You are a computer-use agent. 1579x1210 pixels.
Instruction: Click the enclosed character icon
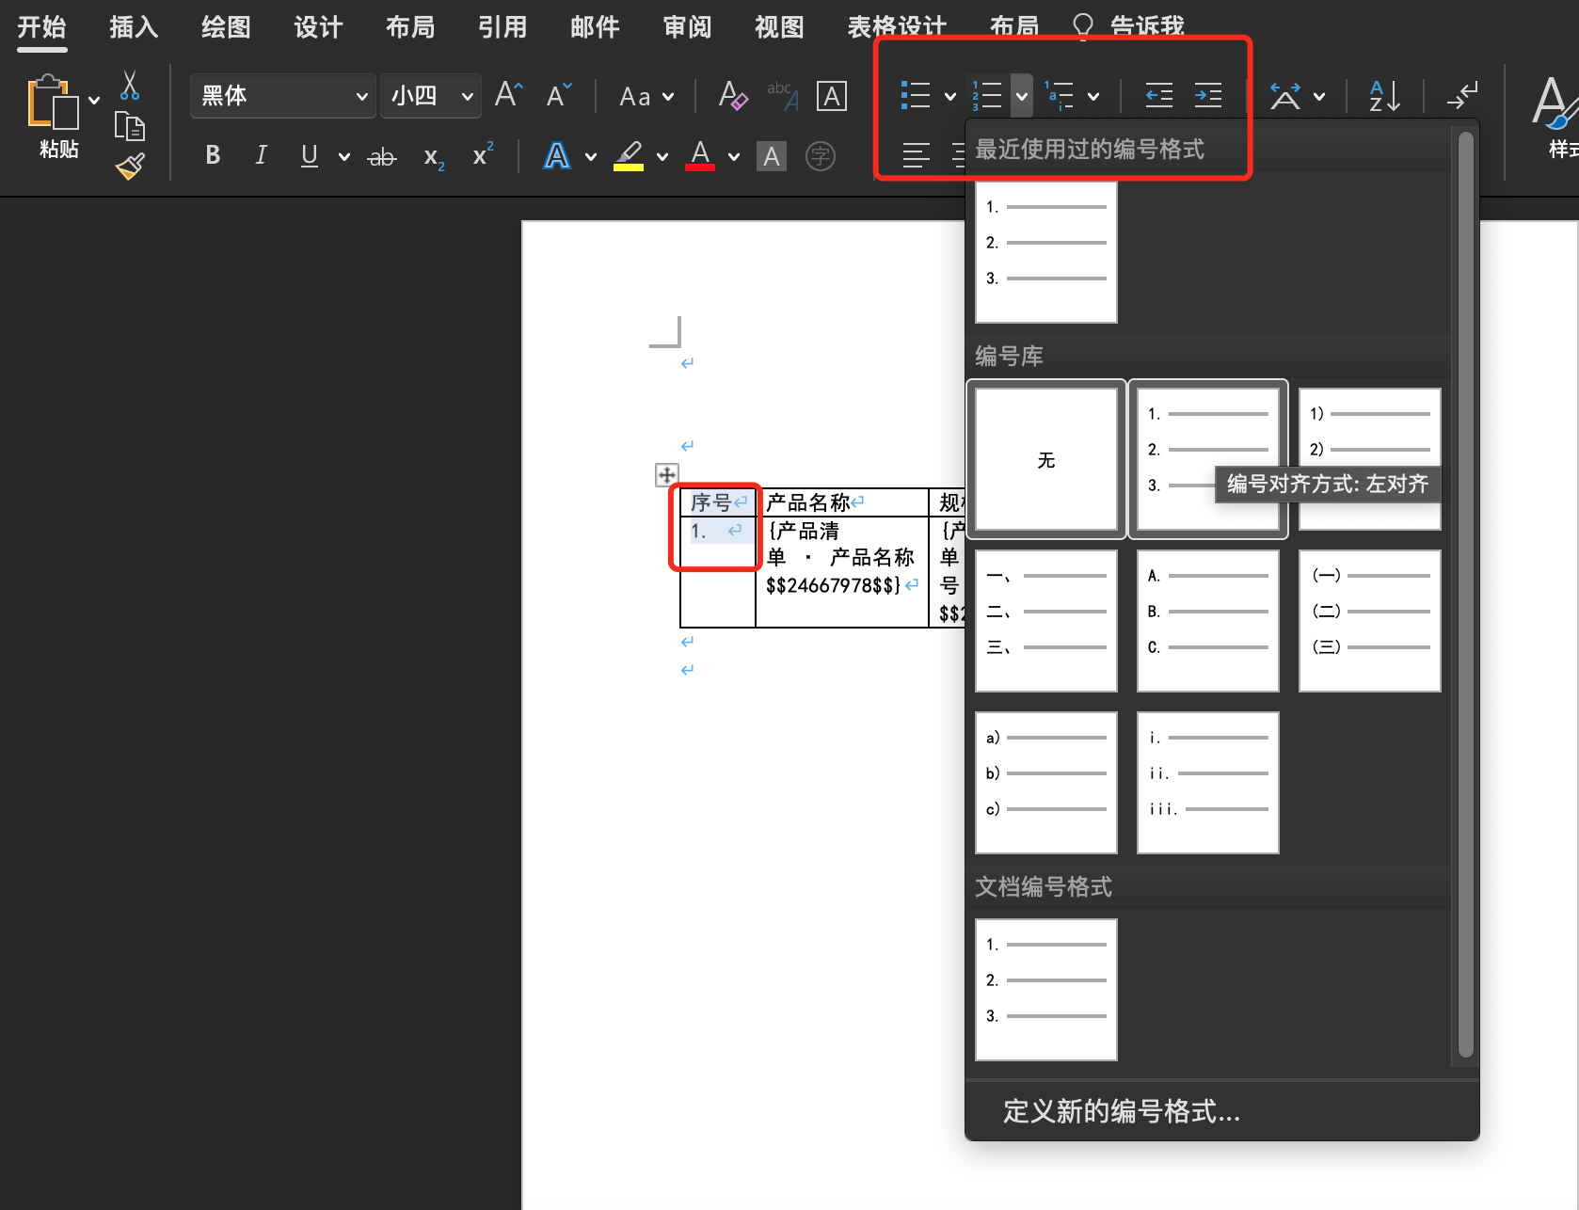click(821, 156)
